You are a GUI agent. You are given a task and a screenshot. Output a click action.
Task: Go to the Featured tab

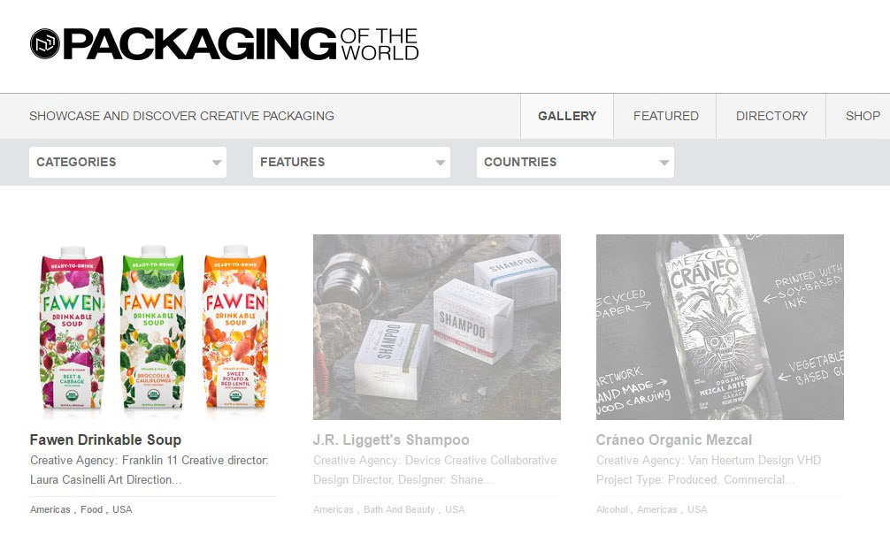click(666, 116)
